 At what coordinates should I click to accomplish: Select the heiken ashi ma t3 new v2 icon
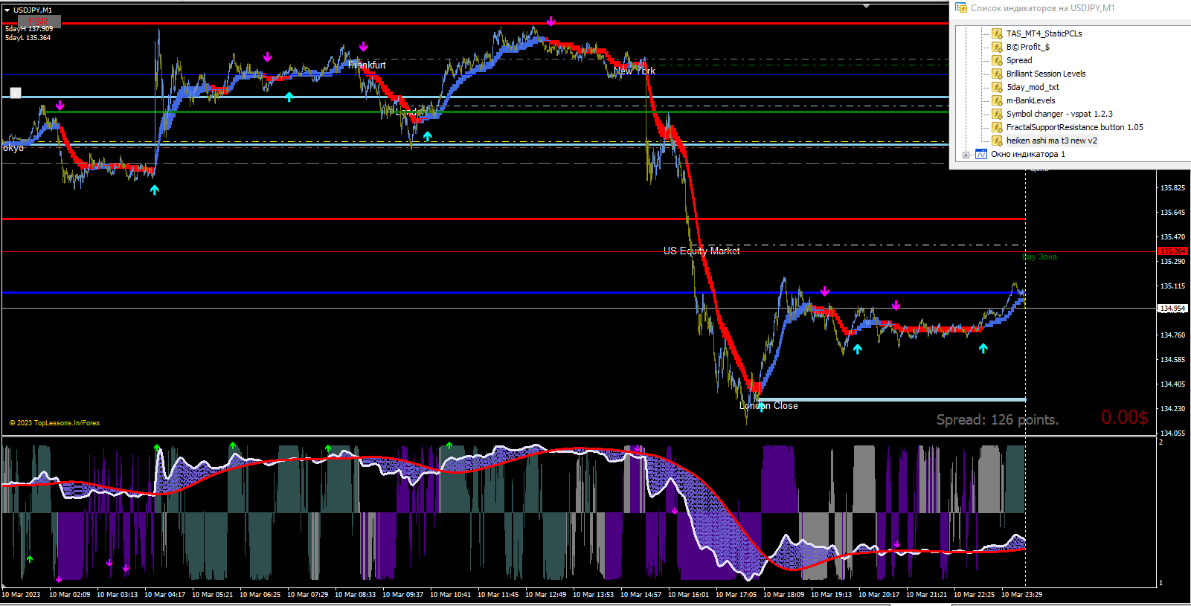pos(998,141)
